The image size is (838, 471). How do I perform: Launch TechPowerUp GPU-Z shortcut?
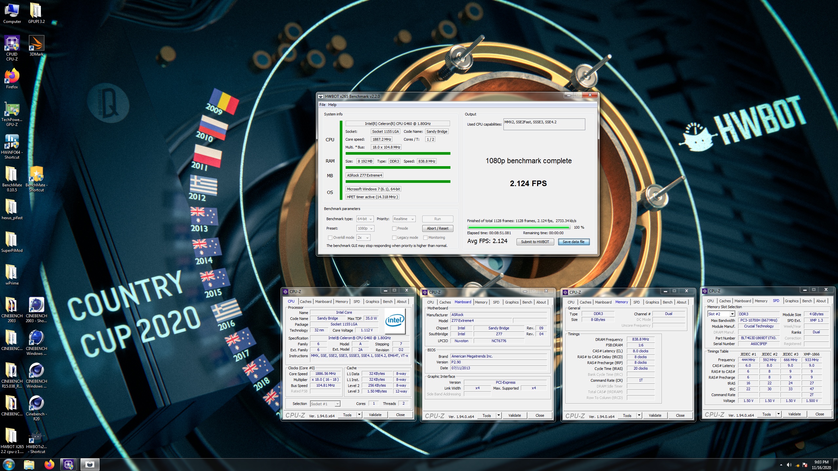[12, 113]
